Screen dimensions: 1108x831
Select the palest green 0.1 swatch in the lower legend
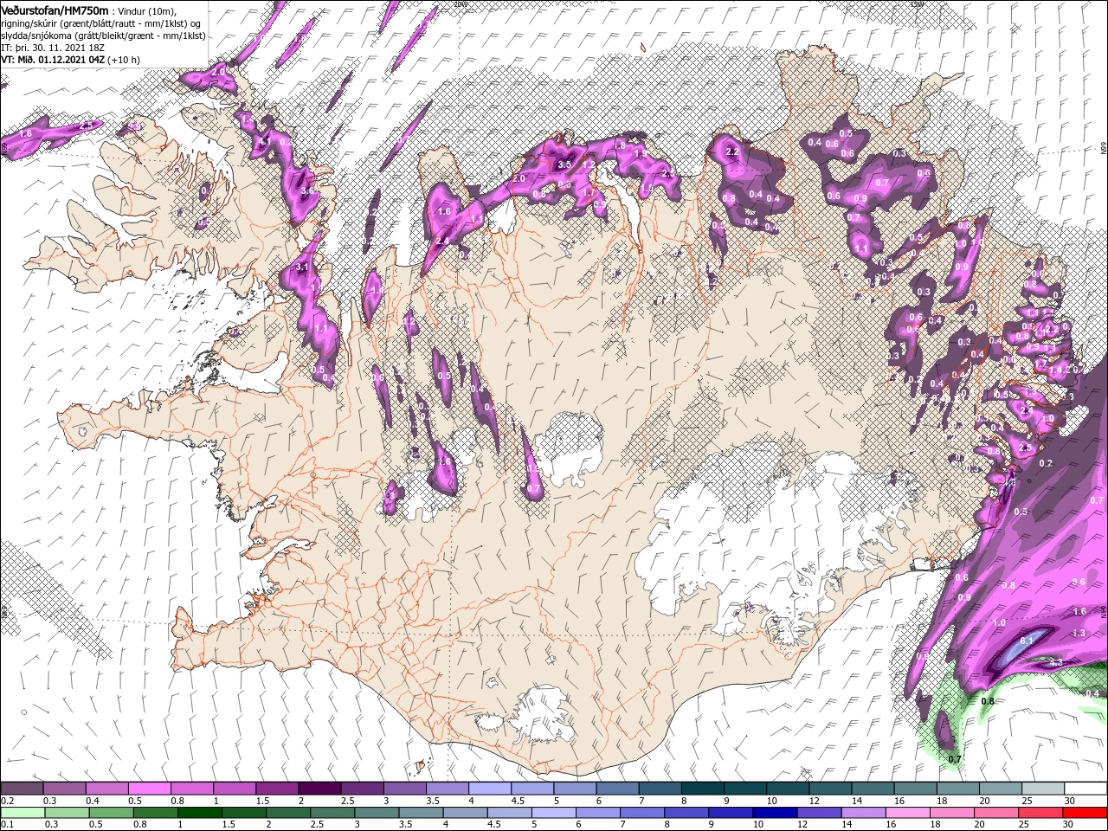click(x=23, y=812)
